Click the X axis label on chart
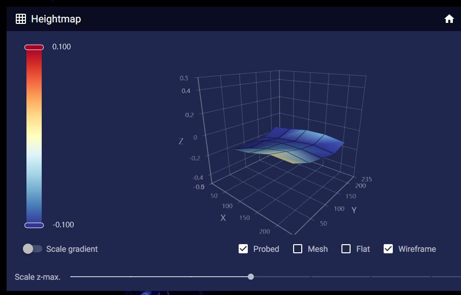Viewport: 461px width, 295px height. pyautogui.click(x=223, y=218)
